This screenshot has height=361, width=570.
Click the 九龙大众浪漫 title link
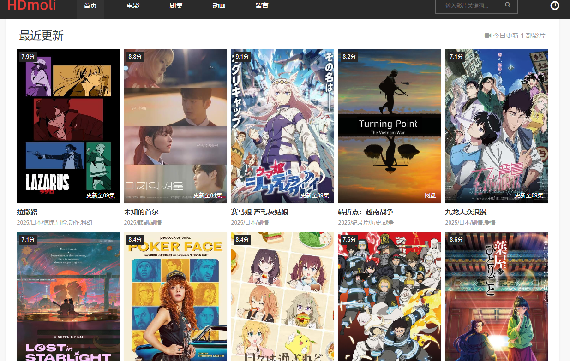[x=466, y=212]
